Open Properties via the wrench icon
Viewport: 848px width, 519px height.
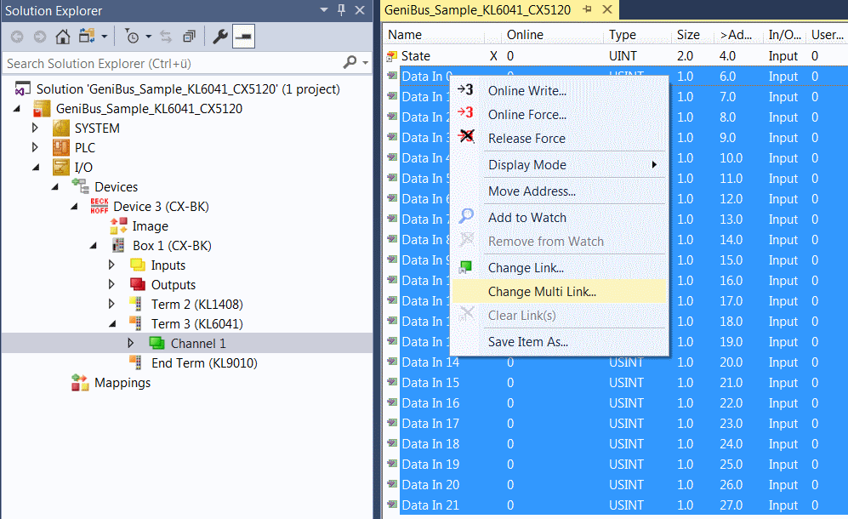click(219, 37)
